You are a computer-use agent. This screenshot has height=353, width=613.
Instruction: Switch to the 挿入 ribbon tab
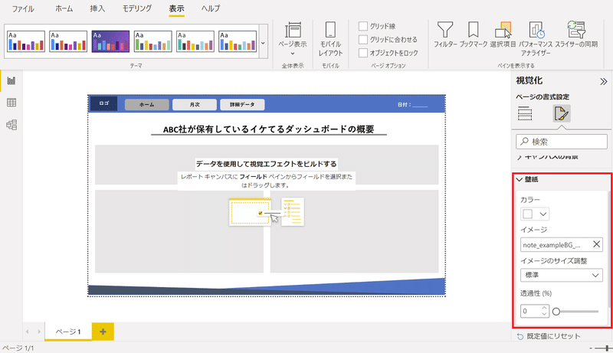click(x=97, y=8)
